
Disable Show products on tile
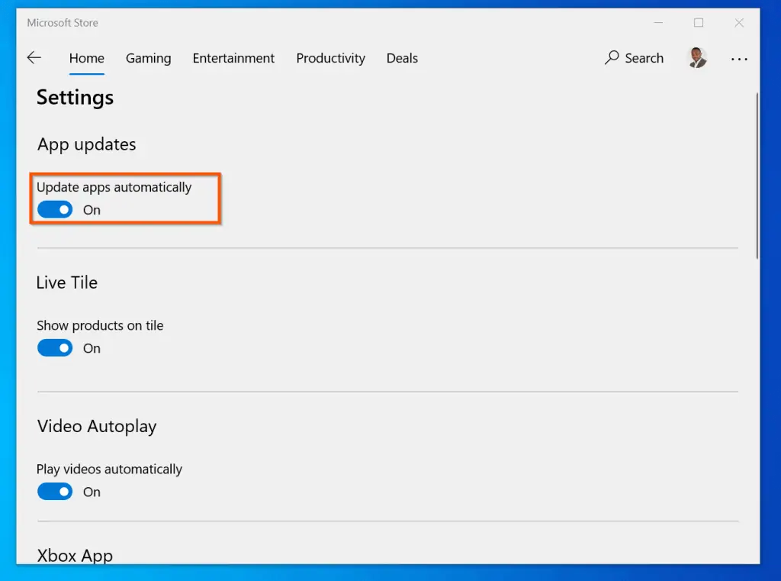click(55, 348)
